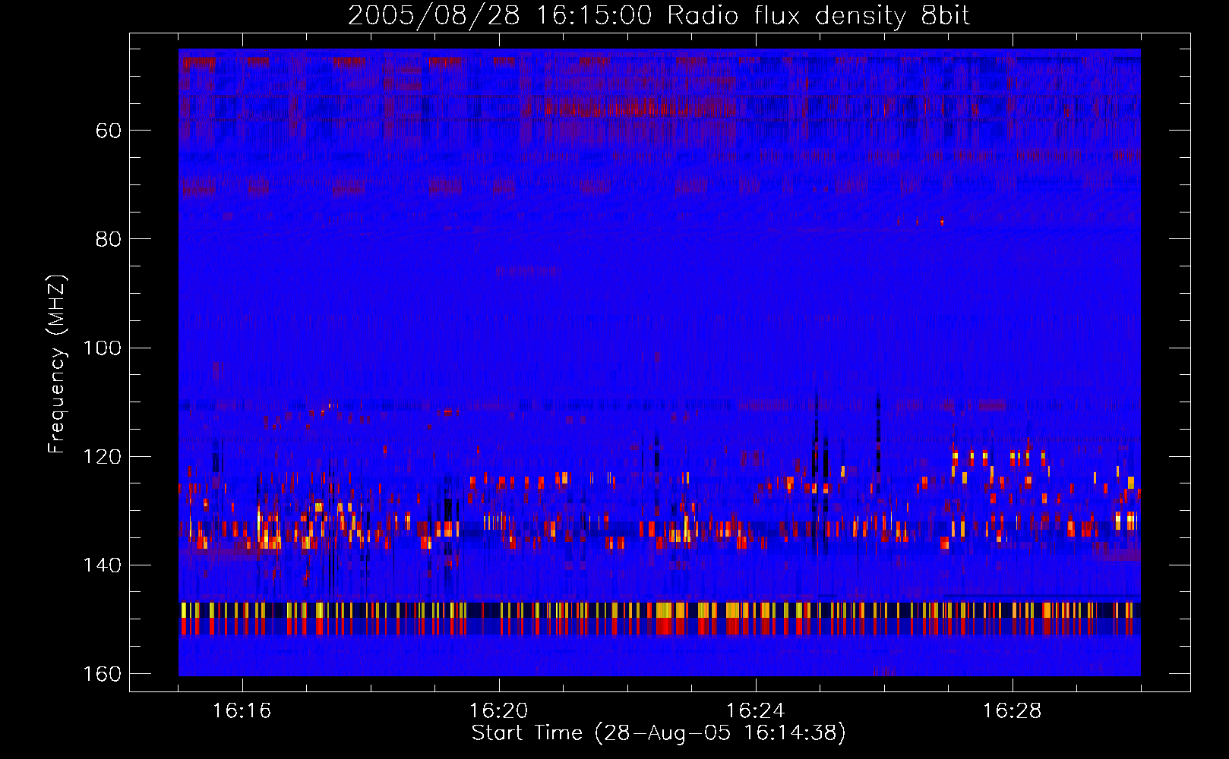Click the plot title '2005/08/28 16:15:00 Radio flux density 8bit'
This screenshot has height=759, width=1229.
pyautogui.click(x=659, y=16)
